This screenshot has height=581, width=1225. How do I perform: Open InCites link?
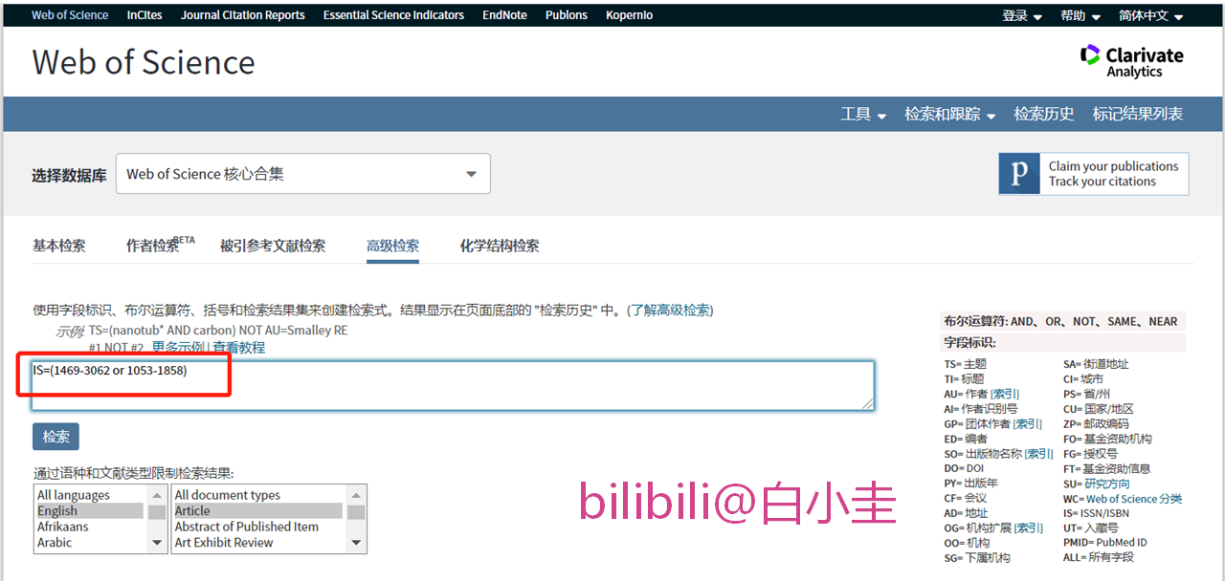pyautogui.click(x=145, y=15)
